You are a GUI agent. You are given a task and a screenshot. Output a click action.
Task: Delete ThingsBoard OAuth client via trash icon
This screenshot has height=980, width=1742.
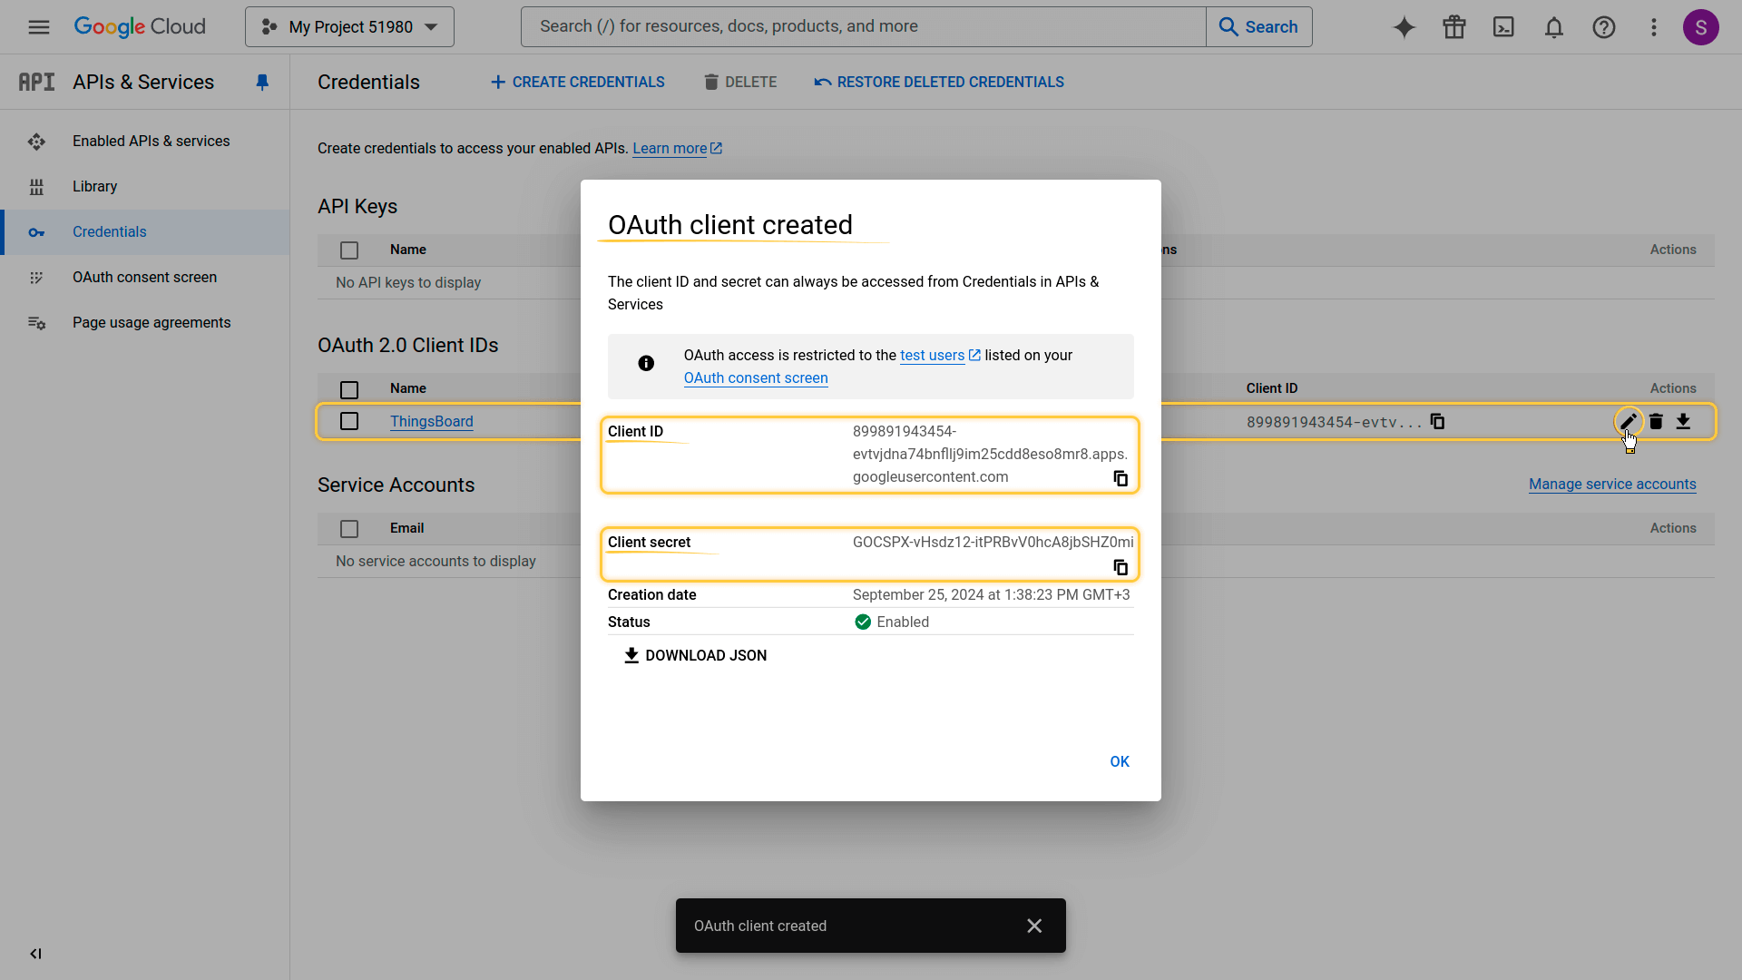click(x=1656, y=421)
